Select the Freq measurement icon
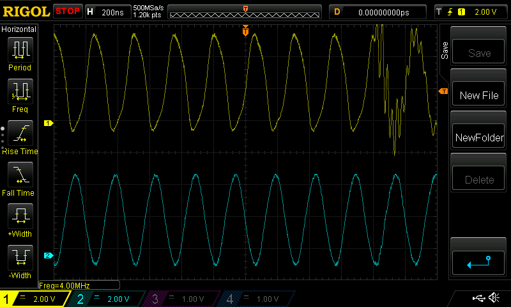The width and height of the screenshot is (511, 307). click(20, 91)
